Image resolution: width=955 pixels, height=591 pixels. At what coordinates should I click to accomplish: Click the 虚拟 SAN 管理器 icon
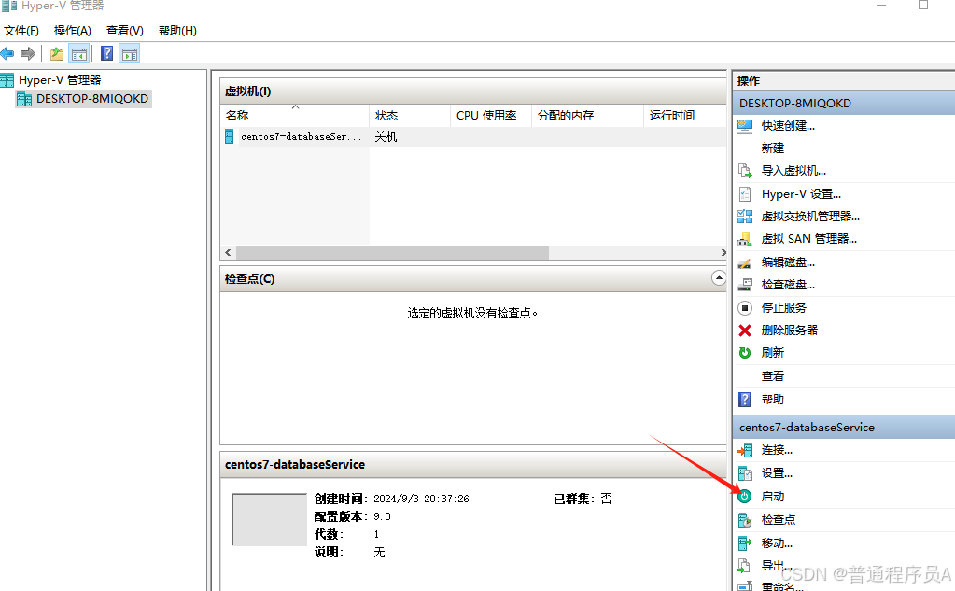tap(745, 239)
